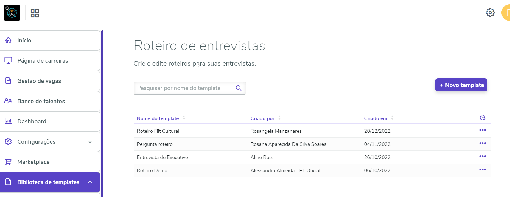Click the app logo in the top left
Image resolution: width=510 pixels, height=197 pixels.
12,13
